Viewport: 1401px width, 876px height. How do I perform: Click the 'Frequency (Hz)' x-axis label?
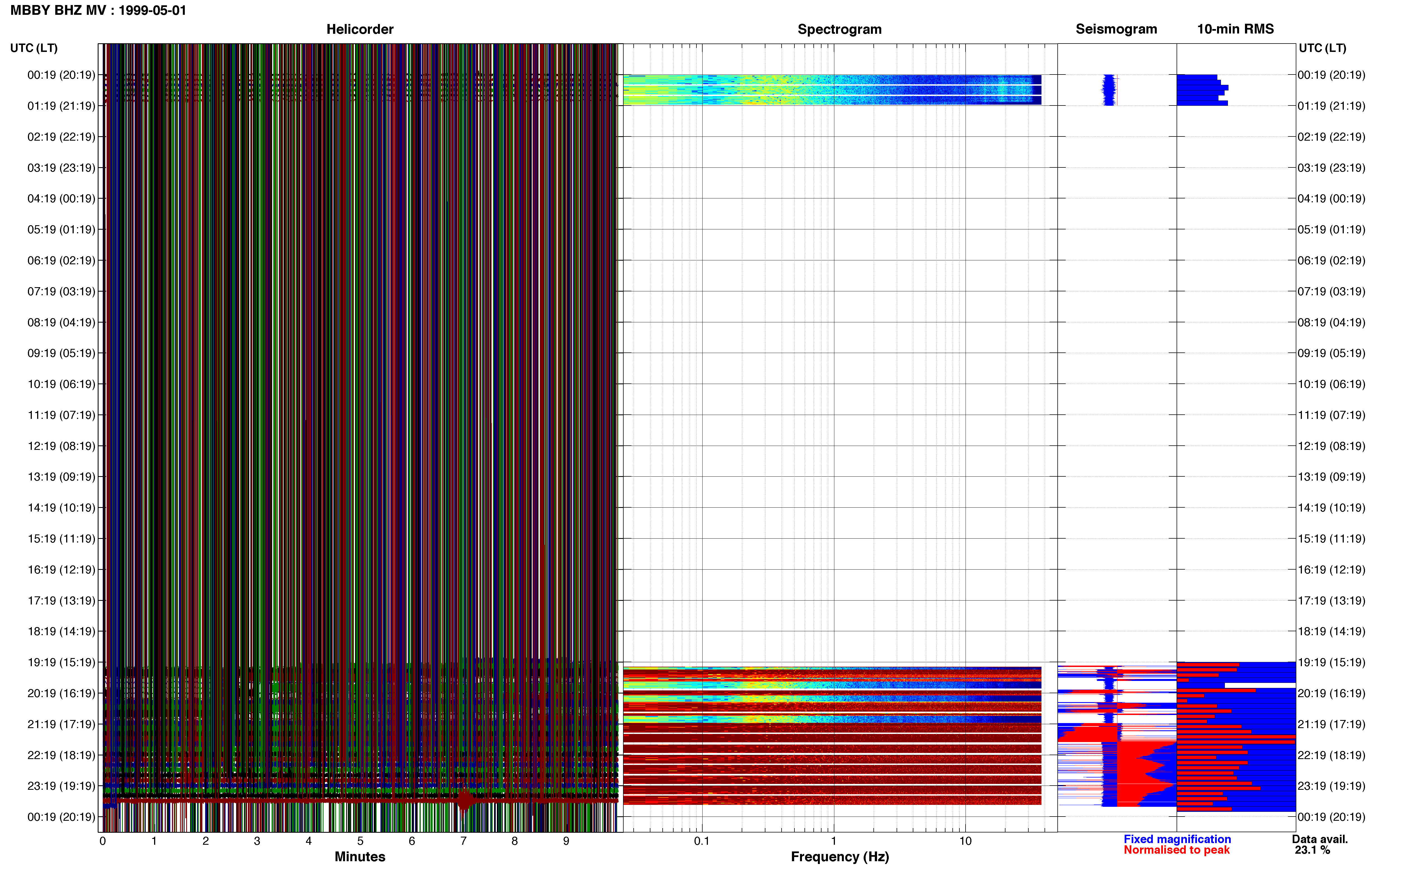(840, 857)
